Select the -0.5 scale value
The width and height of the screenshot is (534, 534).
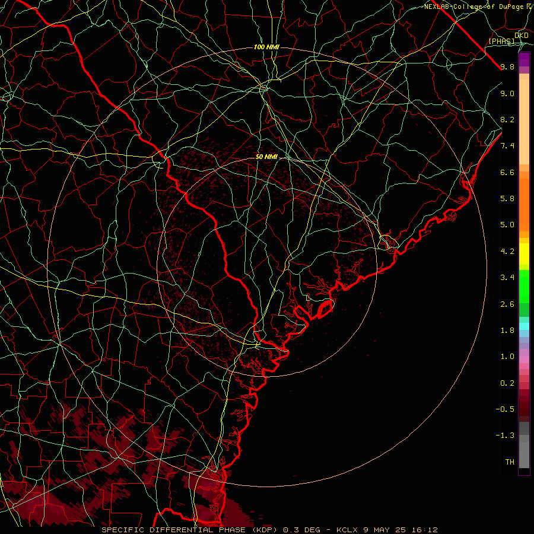505,409
